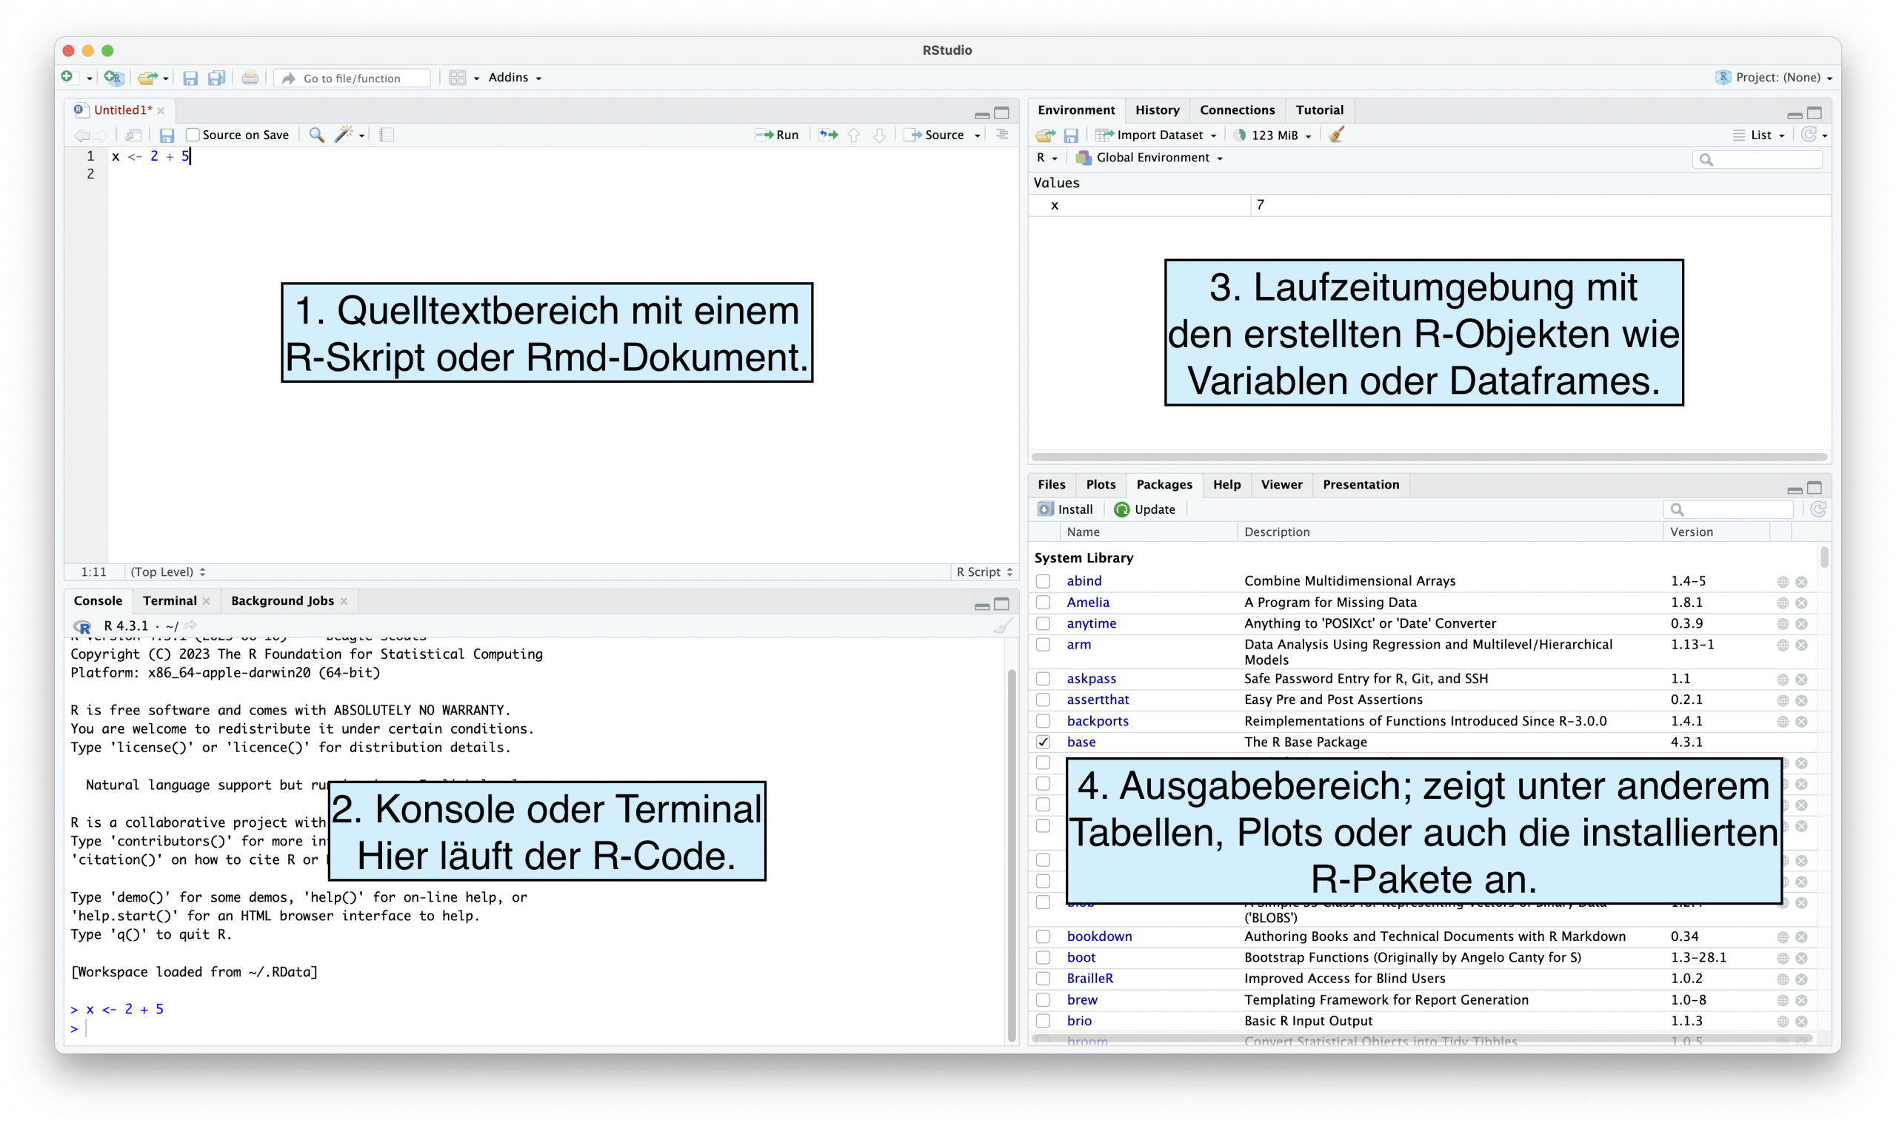The height and width of the screenshot is (1126, 1896).
Task: Check the anytime package checkbox
Action: click(1043, 623)
